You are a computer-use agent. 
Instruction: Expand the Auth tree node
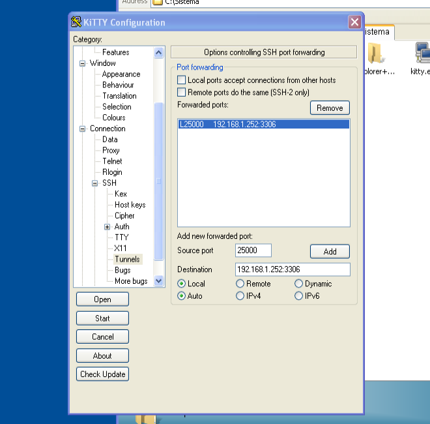[107, 227]
